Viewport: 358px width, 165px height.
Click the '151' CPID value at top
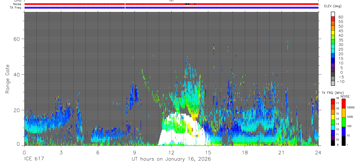click(x=171, y=1)
